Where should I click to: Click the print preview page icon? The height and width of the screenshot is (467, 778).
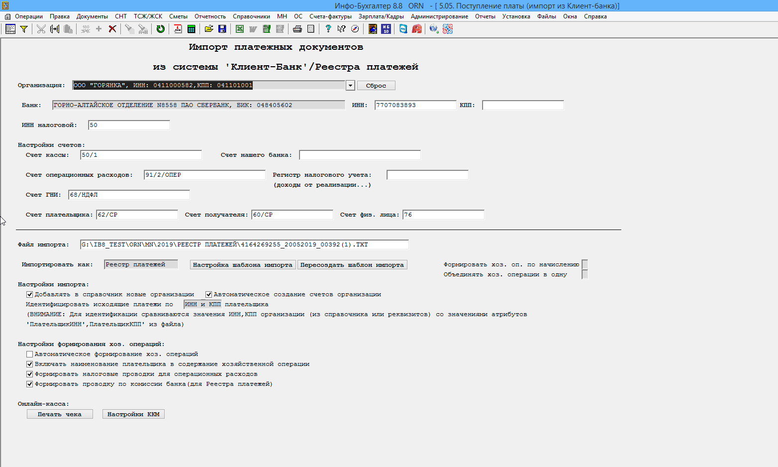pyautogui.click(x=311, y=29)
